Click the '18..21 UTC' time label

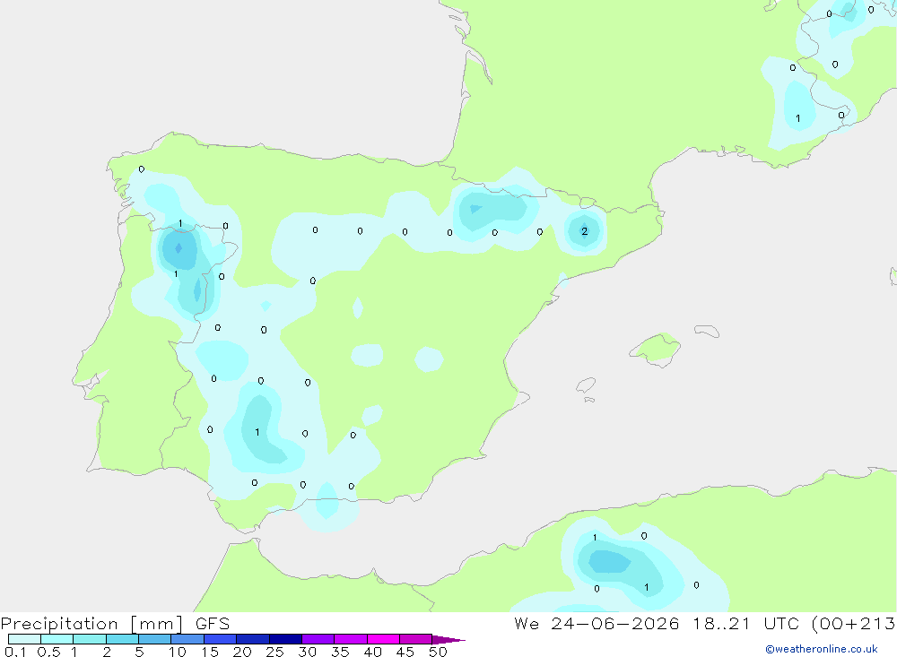745,623
